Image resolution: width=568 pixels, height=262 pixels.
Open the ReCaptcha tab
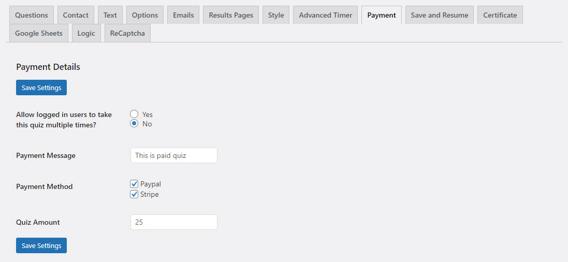(x=127, y=33)
